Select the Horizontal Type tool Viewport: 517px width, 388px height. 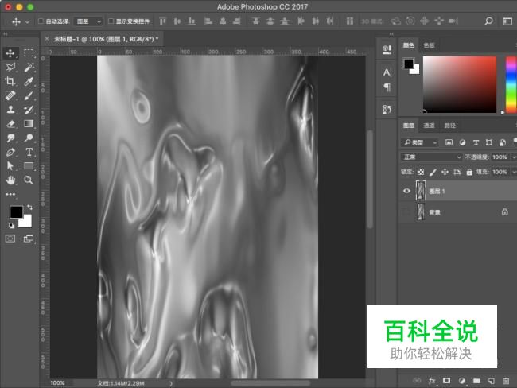pos(29,152)
